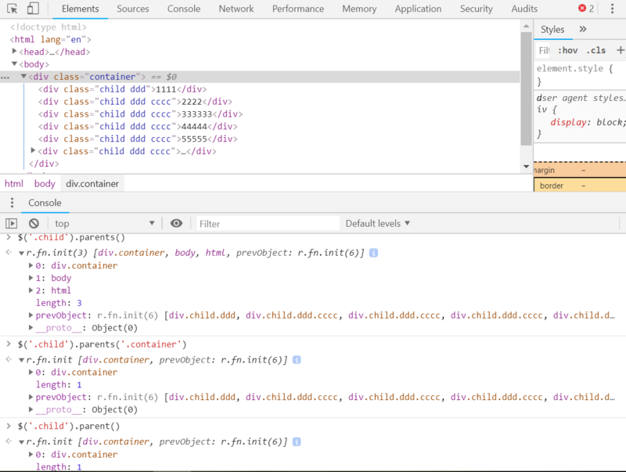
Task: Open the Security tab
Action: 477,9
